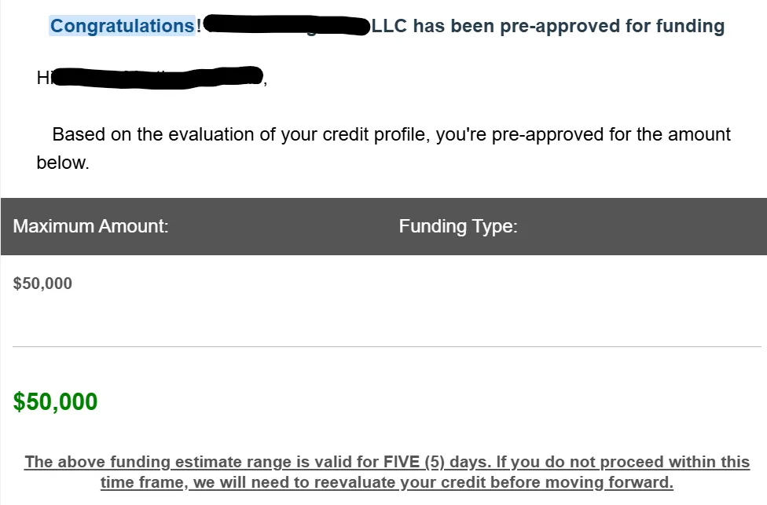Click the word 'below.' ending the paragraph
767x505 pixels.
(x=63, y=163)
